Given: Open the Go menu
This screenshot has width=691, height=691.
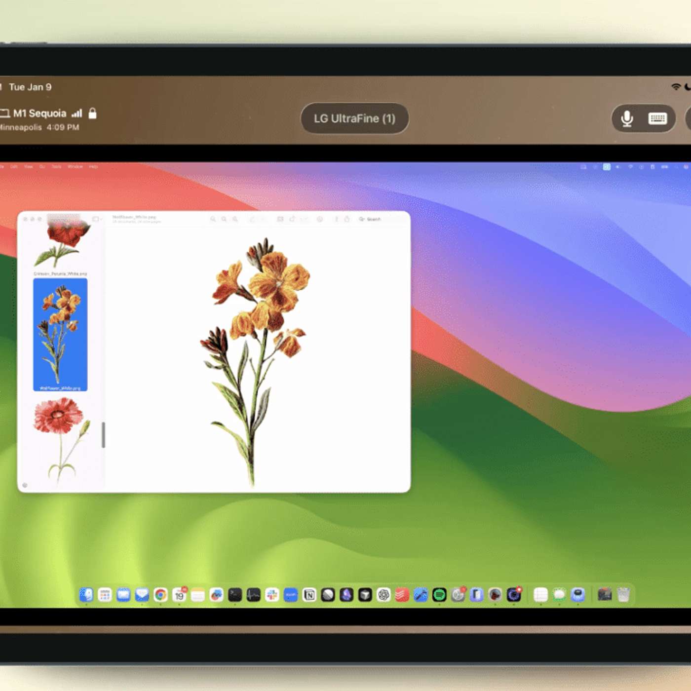Looking at the screenshot, I should pyautogui.click(x=42, y=167).
